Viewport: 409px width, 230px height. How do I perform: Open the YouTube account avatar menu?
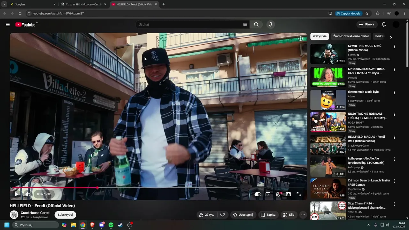(396, 25)
